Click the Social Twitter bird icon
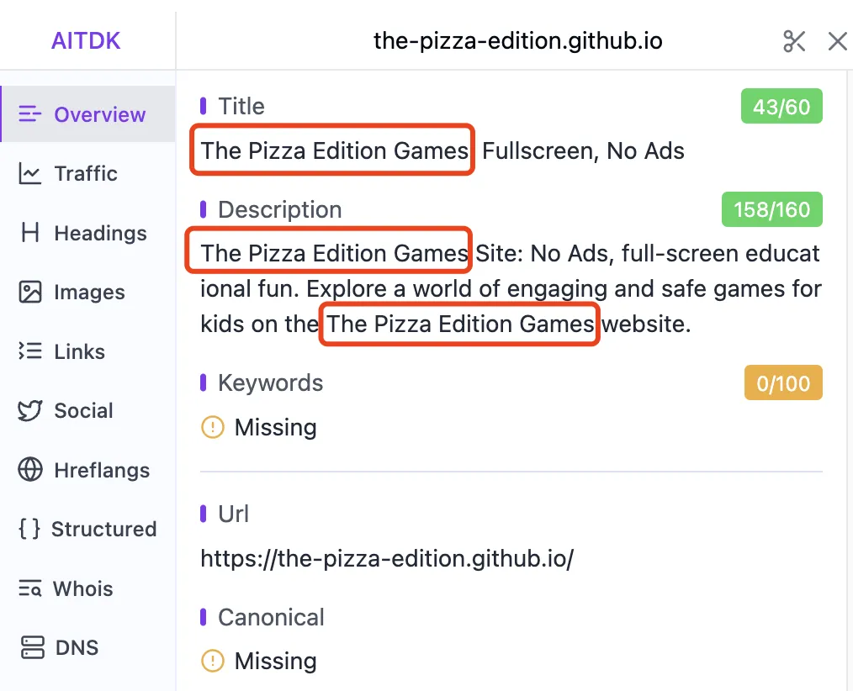 coord(30,411)
